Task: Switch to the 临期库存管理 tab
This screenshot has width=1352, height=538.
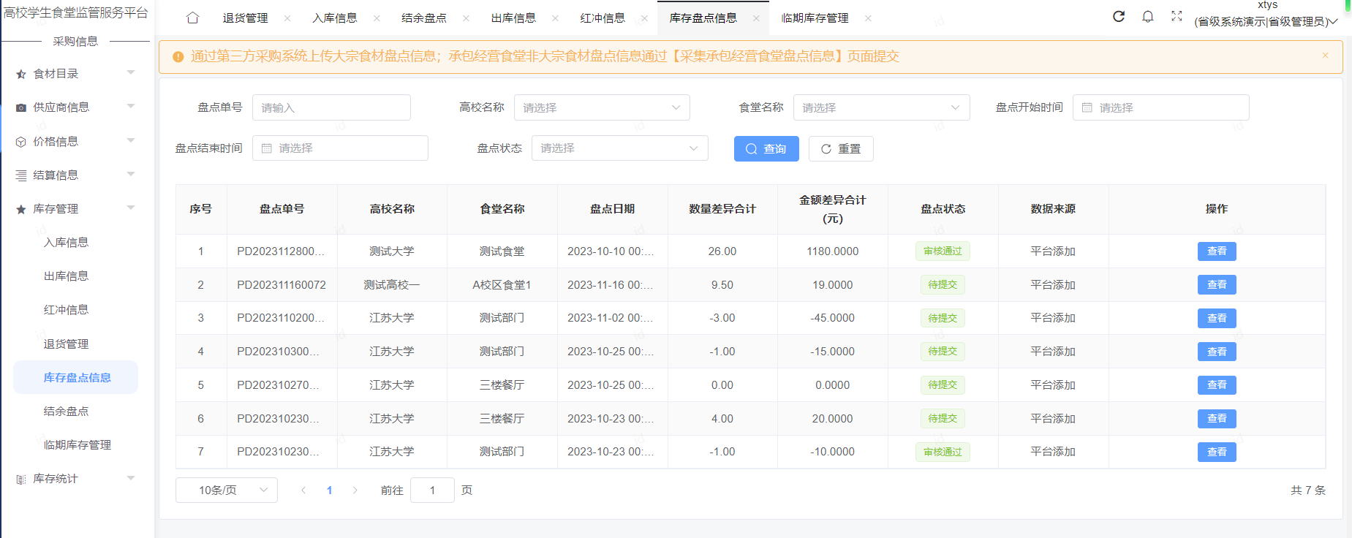Action: (815, 18)
